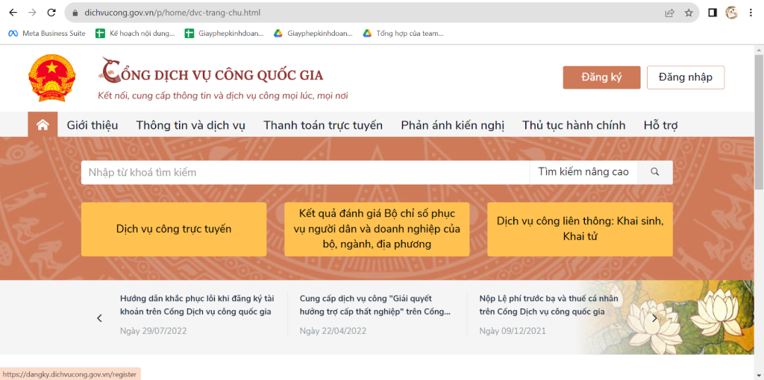The image size is (764, 380).
Task: Click the magnifier search icon button
Action: (655, 172)
